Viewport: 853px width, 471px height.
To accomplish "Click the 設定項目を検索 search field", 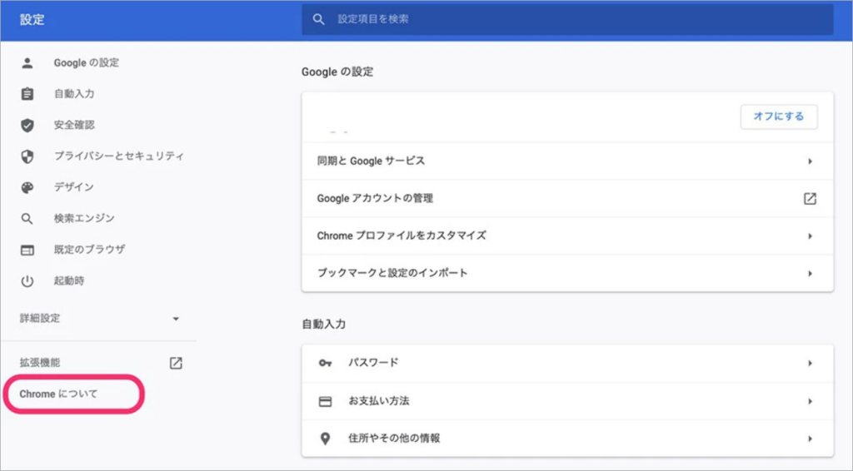I will (x=567, y=20).
